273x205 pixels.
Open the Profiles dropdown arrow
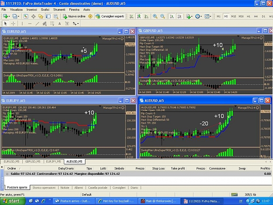click(18, 16)
